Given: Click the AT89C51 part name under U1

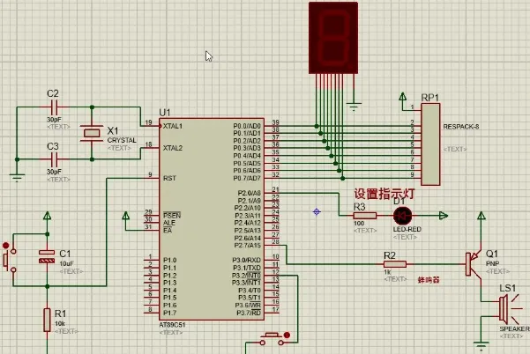Looking at the screenshot, I should point(172,325).
